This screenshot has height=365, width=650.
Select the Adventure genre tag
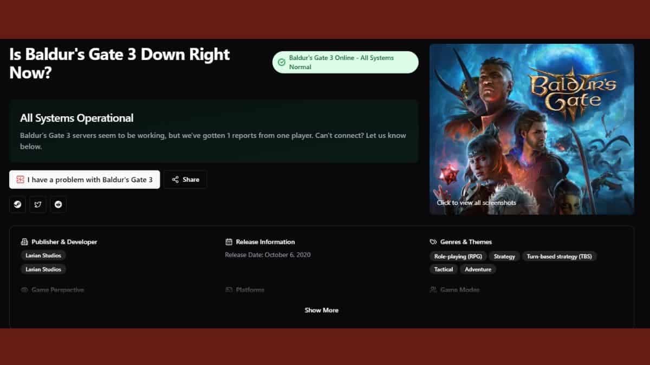(x=478, y=269)
